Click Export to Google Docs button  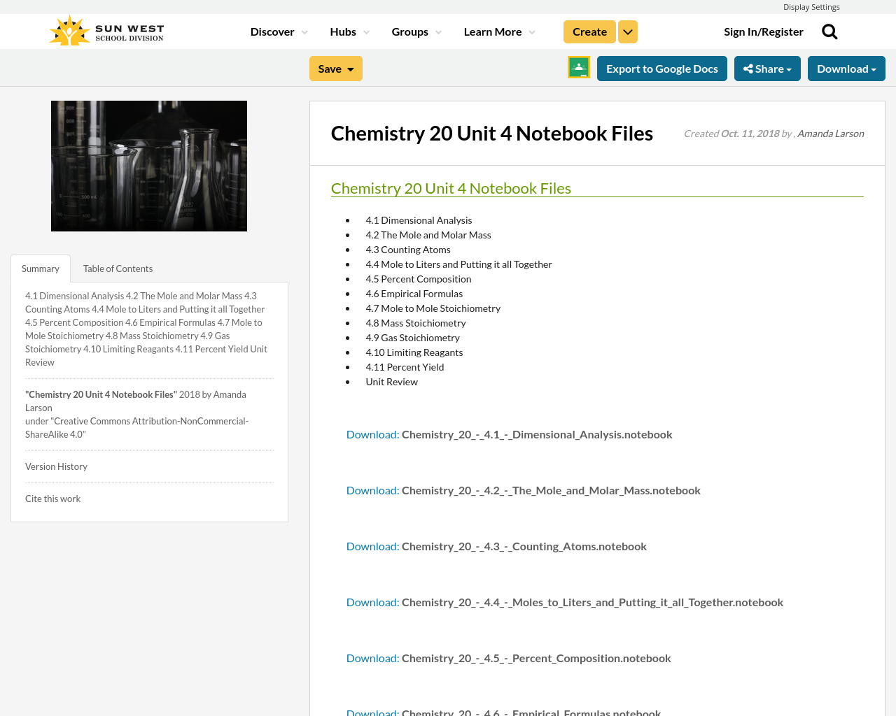click(x=661, y=69)
